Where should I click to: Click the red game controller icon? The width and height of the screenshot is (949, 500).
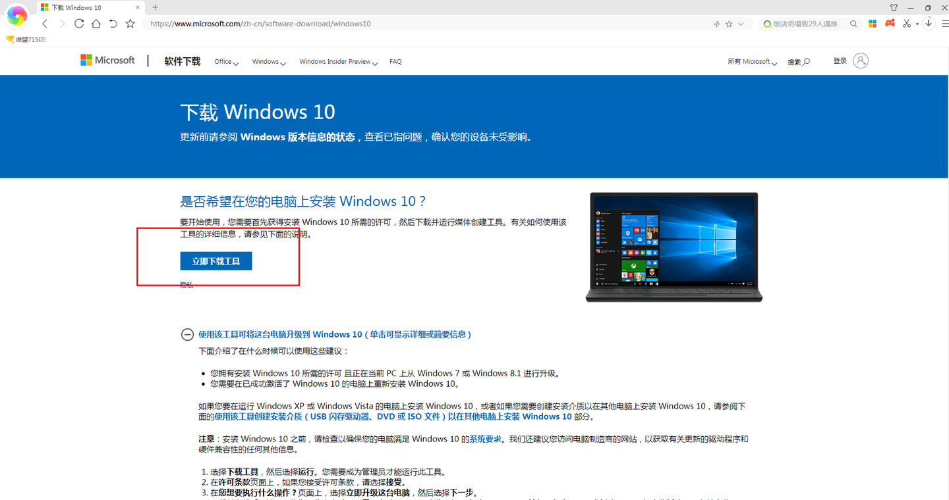click(x=890, y=24)
